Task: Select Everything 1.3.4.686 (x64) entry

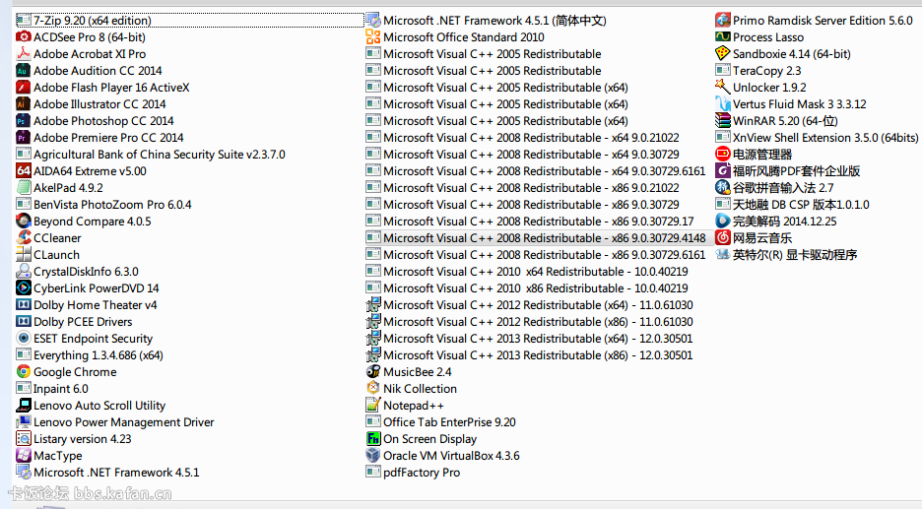Action: 90,355
